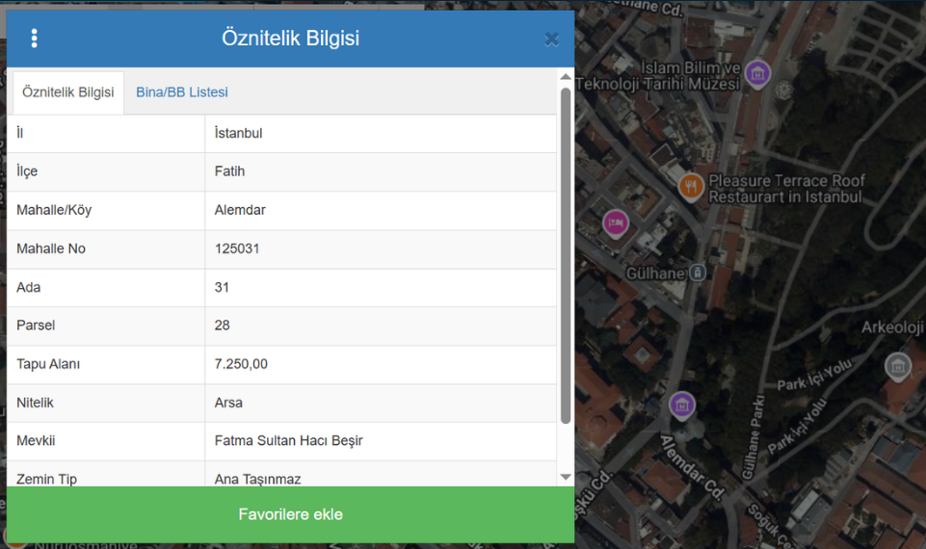Viewport: 926px width, 549px height.
Task: Click the vertical scrollbar thumb
Action: pos(566,255)
